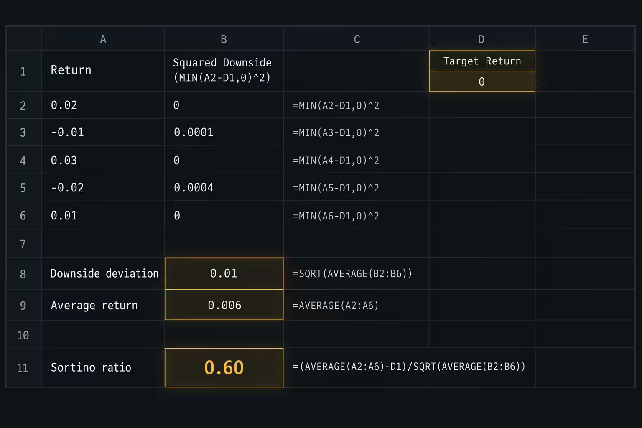Screen dimensions: 642x428
Task: Select return cell containing -0.02
Action: (x=103, y=188)
